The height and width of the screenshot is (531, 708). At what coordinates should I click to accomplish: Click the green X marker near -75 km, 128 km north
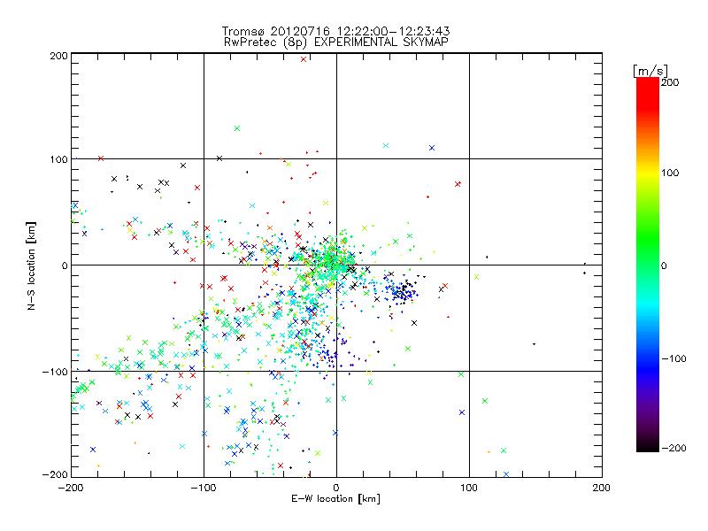[x=237, y=128]
